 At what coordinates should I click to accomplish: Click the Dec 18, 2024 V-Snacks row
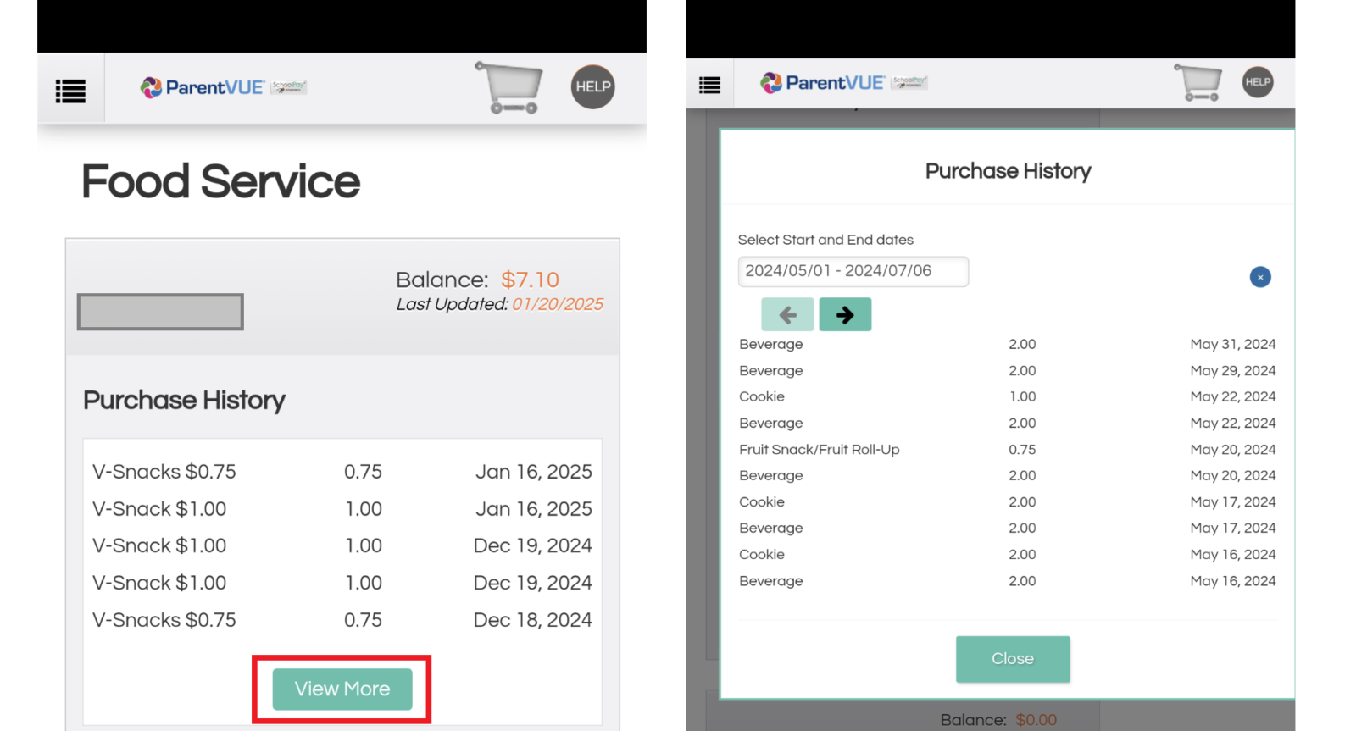[342, 620]
